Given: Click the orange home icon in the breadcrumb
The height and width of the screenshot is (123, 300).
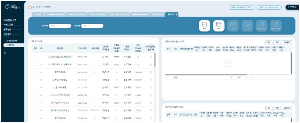Looking at the screenshot, I should coord(30,7).
